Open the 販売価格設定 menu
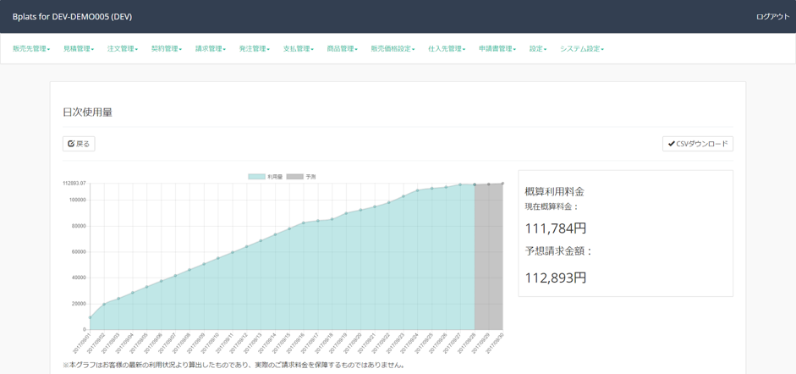Viewport: 796px width, 374px height. pos(393,49)
